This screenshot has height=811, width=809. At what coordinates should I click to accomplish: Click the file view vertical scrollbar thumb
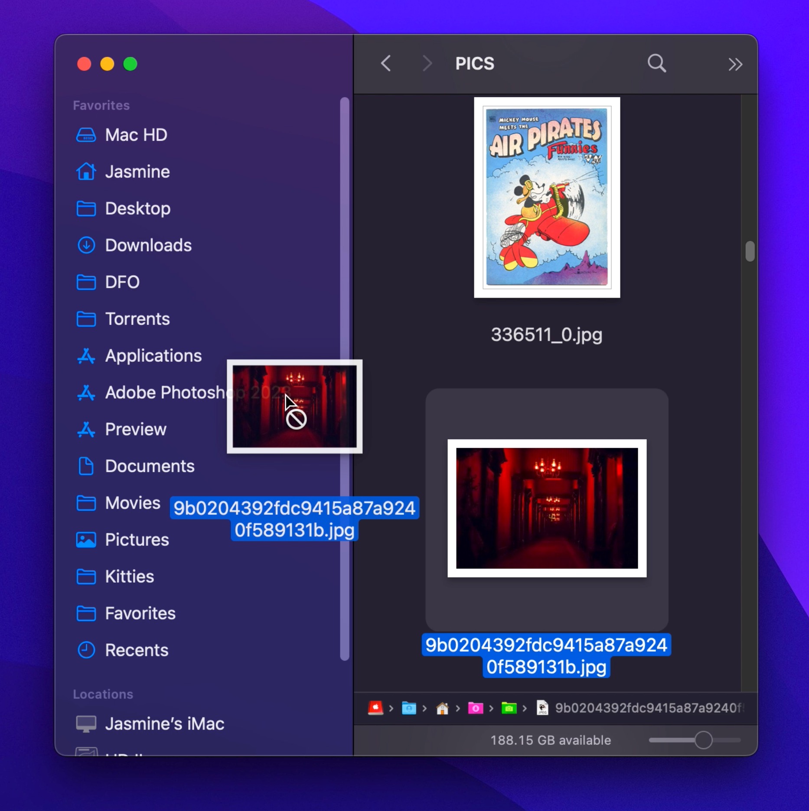click(x=750, y=251)
